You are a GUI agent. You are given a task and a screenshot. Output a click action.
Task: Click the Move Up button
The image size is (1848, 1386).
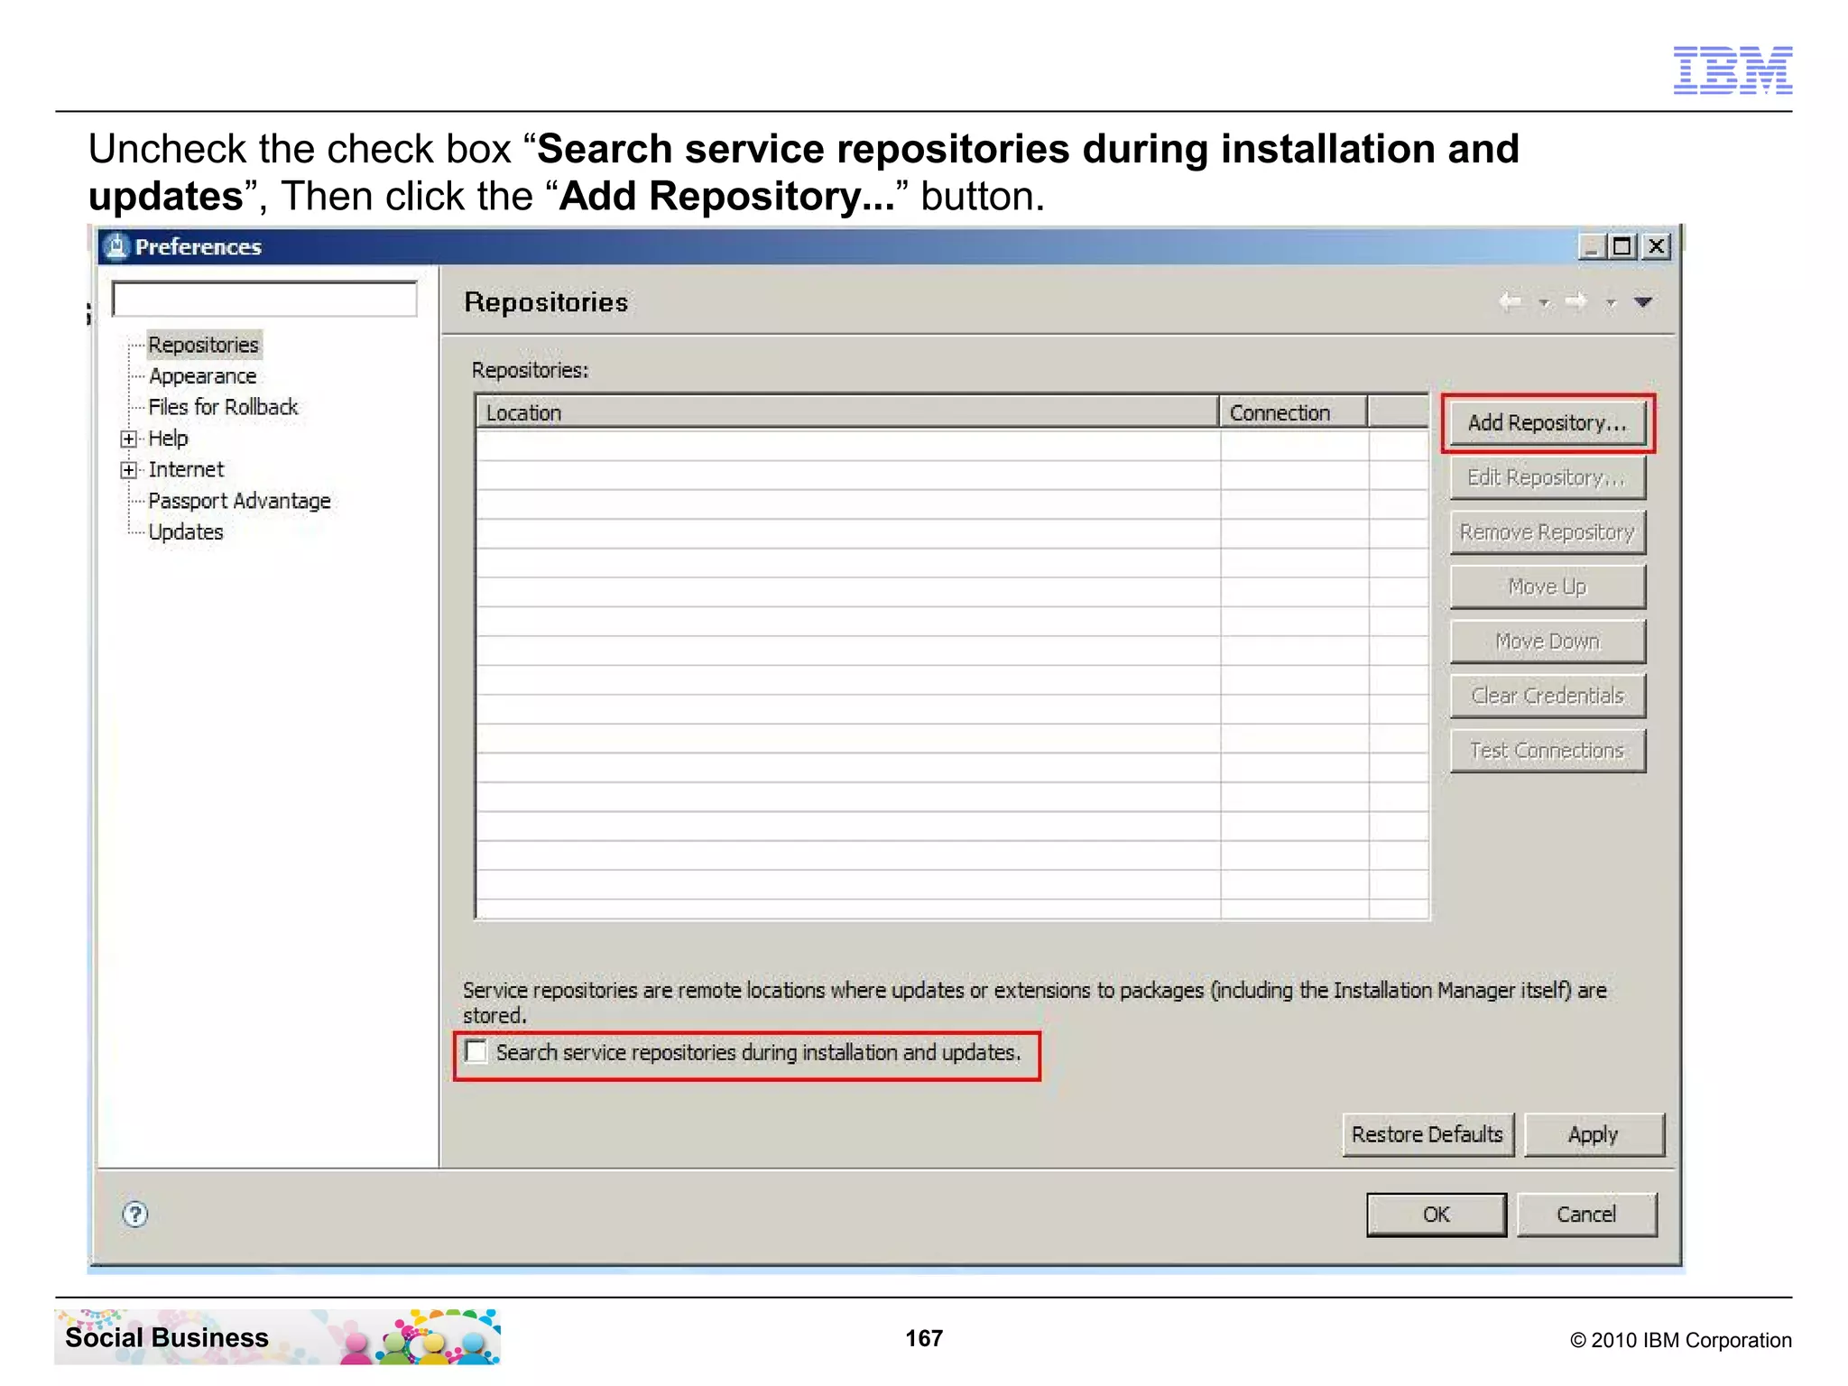1548,587
